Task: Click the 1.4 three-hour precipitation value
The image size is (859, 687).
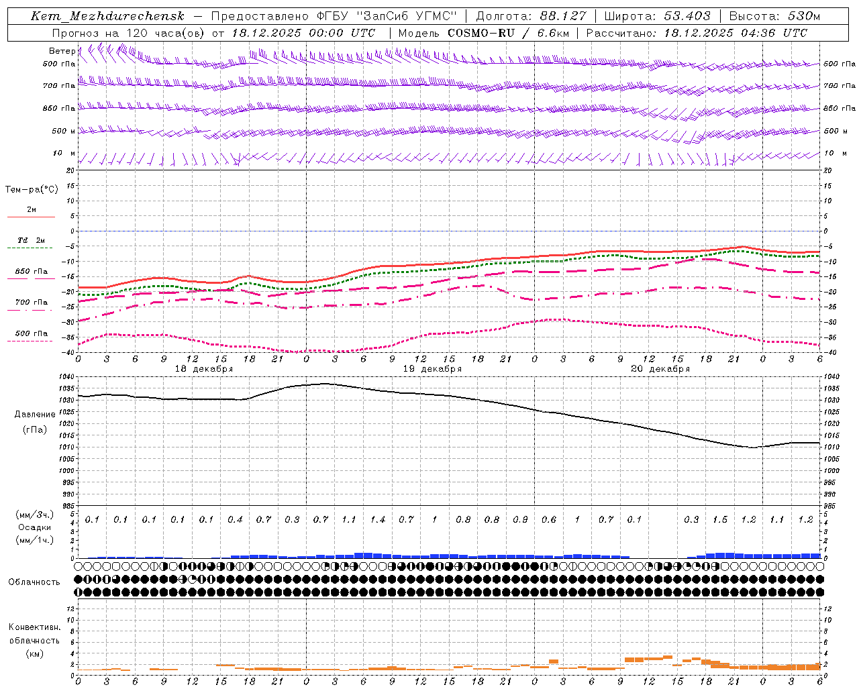Action: tap(378, 520)
